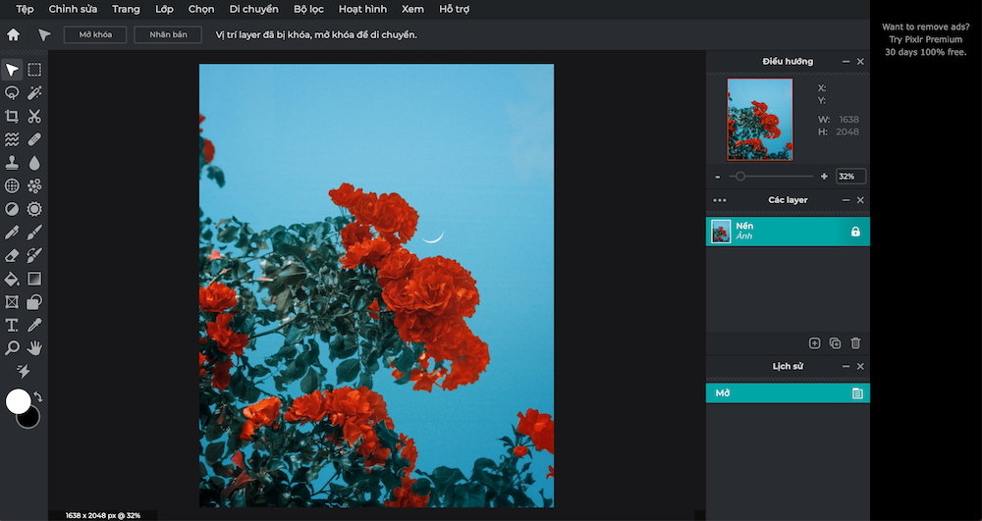The width and height of the screenshot is (982, 521).
Task: Select the Cutout scissors tool
Action: (34, 116)
